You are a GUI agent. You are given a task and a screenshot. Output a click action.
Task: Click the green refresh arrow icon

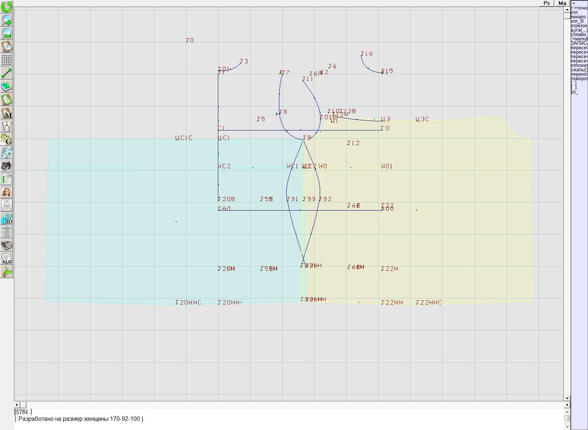coord(7,6)
